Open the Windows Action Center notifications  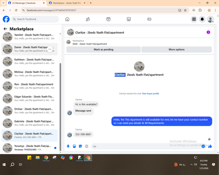click(x=213, y=164)
